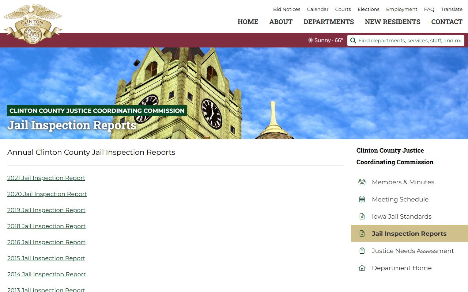This screenshot has width=468, height=292.
Task: Select Department Home in sidebar
Action: 409,268
